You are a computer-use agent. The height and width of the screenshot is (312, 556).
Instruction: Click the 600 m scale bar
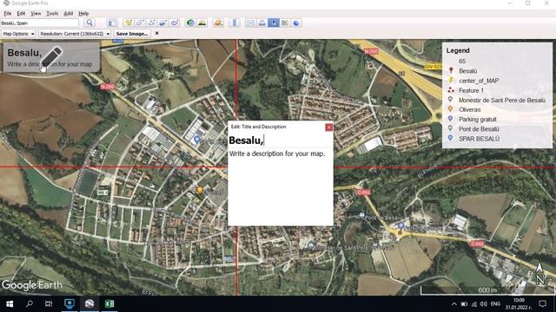487,290
